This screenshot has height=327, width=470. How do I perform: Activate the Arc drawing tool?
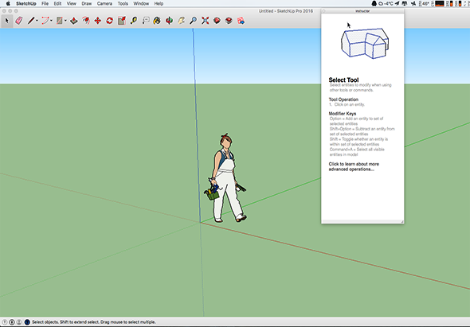(45, 21)
